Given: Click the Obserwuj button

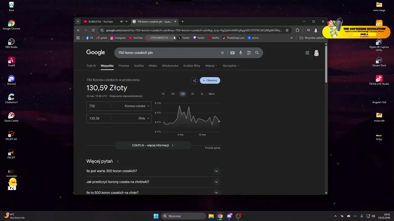Looking at the screenshot, I should 210,80.
